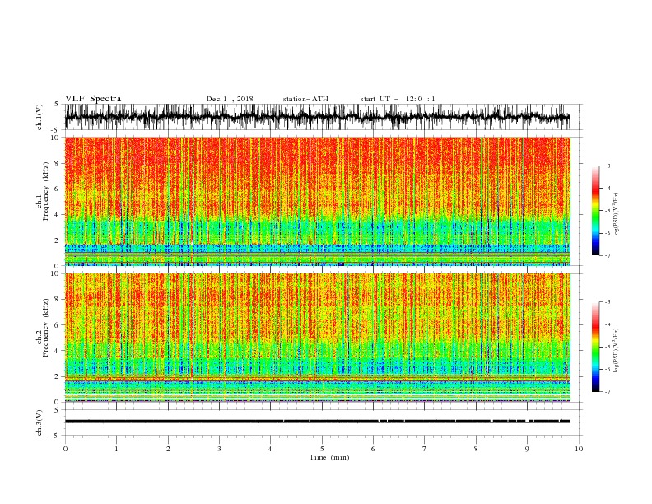The width and height of the screenshot is (652, 504).
Task: Select the date text "Dec.1 , 2018"
Action: (x=230, y=99)
